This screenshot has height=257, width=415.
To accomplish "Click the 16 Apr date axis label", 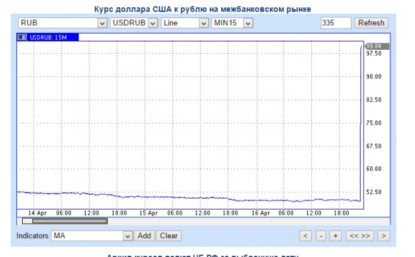I will click(261, 213).
